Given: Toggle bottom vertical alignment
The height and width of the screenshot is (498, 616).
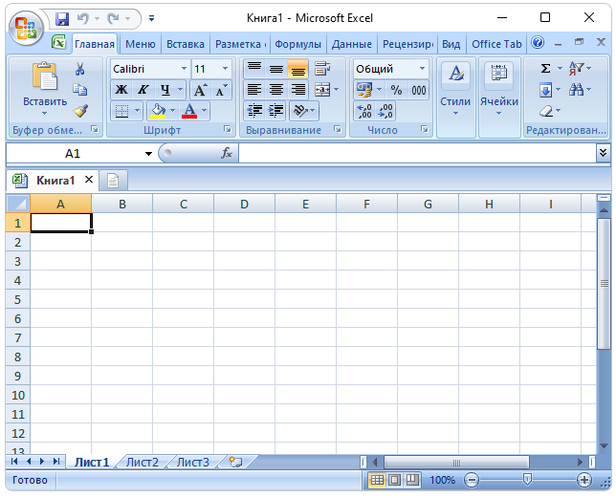Looking at the screenshot, I should click(x=298, y=69).
